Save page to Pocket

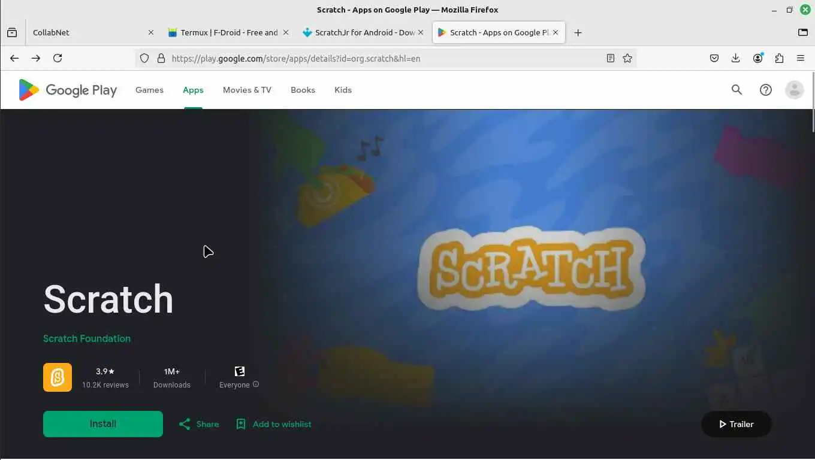[714, 58]
